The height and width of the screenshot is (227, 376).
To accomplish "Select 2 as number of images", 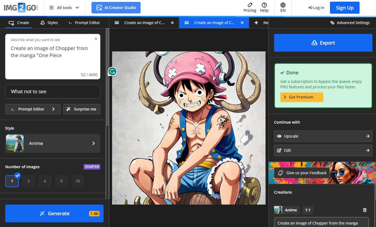I will pyautogui.click(x=28, y=181).
